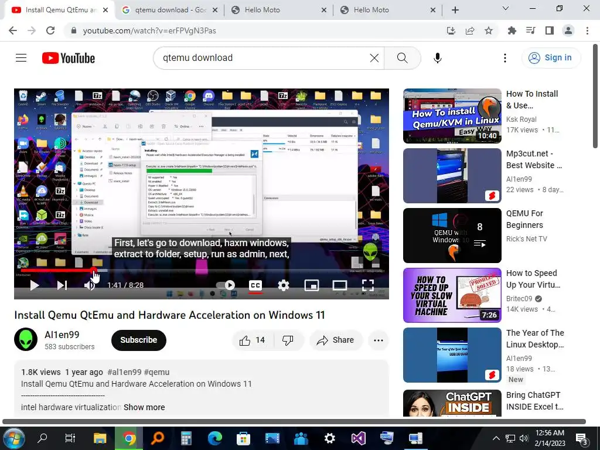600x450 pixels.
Task: Open a new browser tab
Action: [455, 10]
